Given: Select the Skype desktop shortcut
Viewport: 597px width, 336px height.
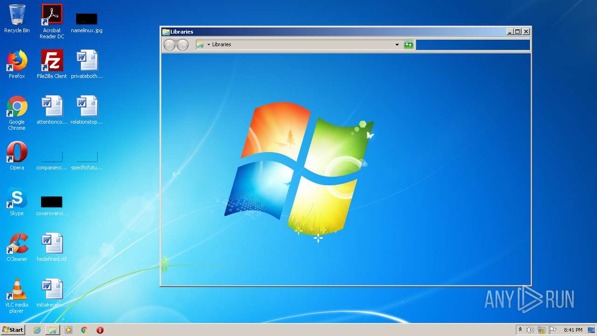Looking at the screenshot, I should click(x=17, y=202).
